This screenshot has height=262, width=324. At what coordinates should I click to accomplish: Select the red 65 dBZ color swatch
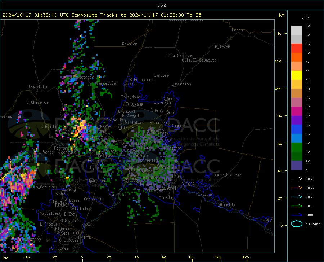pos(297,48)
